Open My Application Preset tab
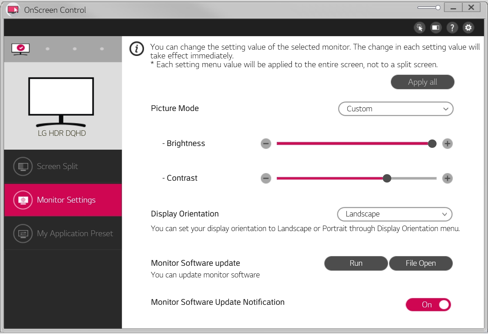 (x=63, y=234)
